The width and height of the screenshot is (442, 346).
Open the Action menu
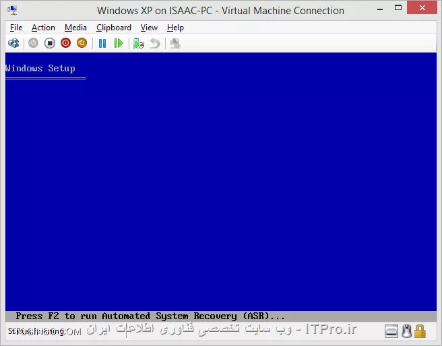coord(43,28)
